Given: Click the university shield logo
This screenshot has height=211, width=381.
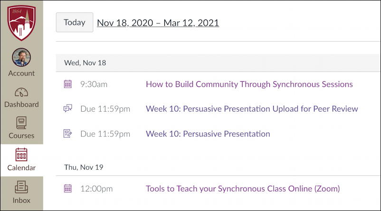Looking at the screenshot, I should pyautogui.click(x=21, y=23).
